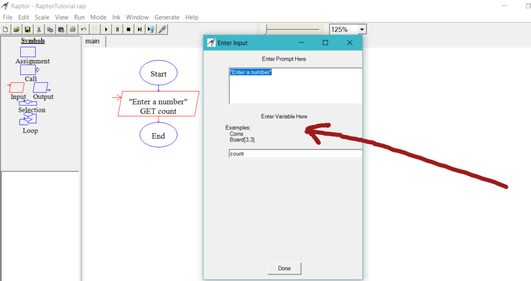Open the Generate menu
Screen dimensions: 531x281
pos(166,17)
